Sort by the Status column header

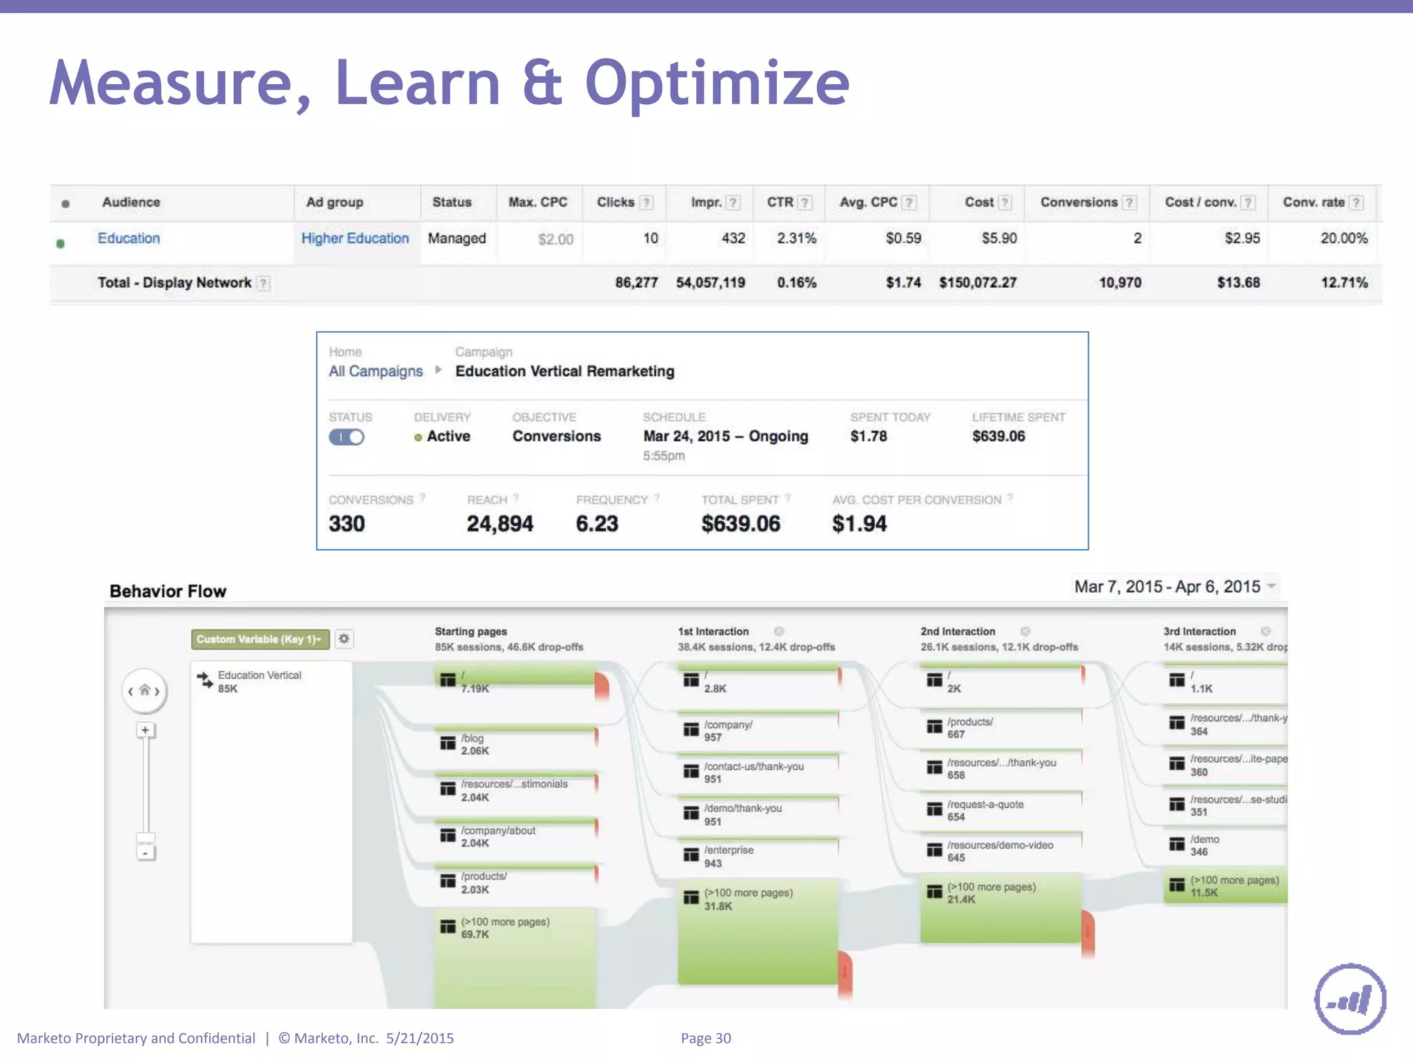click(x=452, y=202)
